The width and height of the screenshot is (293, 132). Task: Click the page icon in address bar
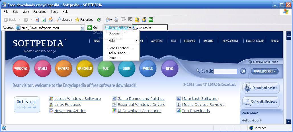pyautogui.click(x=18, y=28)
